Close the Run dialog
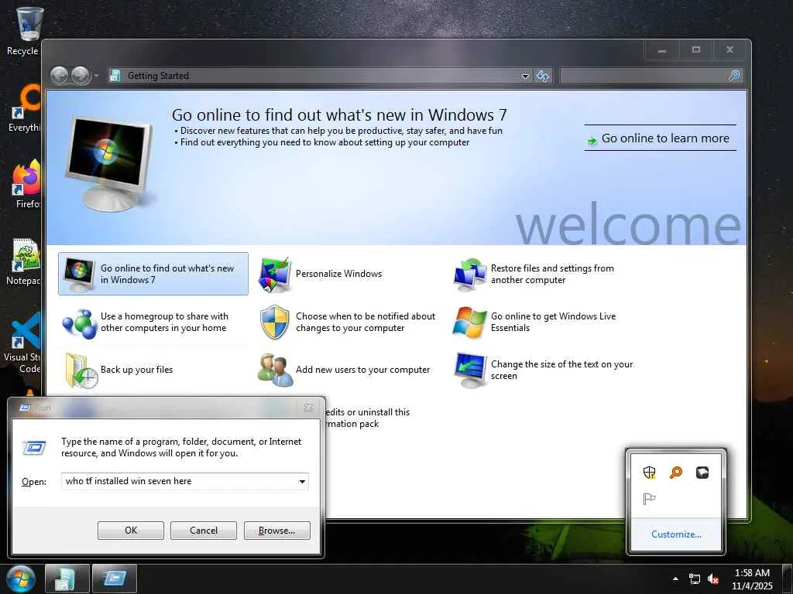Image resolution: width=793 pixels, height=594 pixels. click(x=308, y=408)
